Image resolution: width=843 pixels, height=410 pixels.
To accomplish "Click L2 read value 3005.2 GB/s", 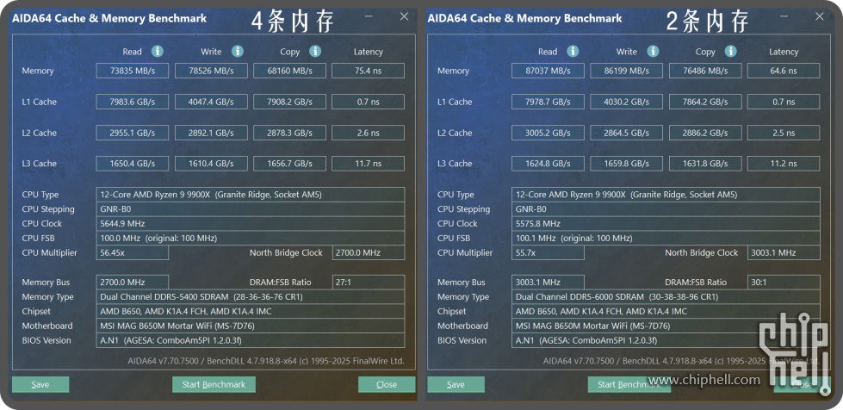I will click(548, 133).
